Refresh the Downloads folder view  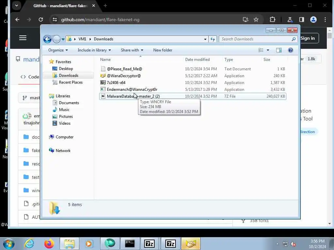(213, 39)
